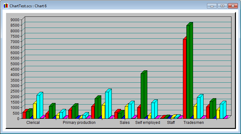Select the cyan bar above Clerical
Image resolution: width=241 pixels, height=134 pixels.
pos(38,106)
